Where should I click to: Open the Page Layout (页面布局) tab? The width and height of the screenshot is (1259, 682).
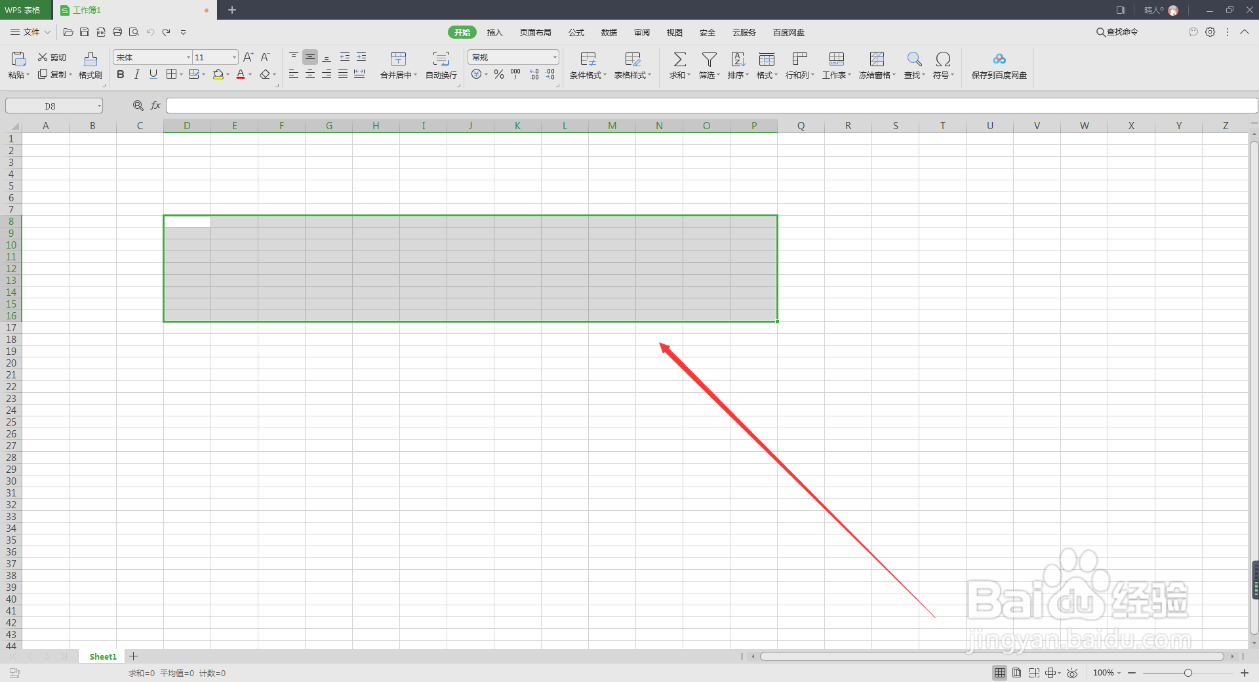click(535, 32)
